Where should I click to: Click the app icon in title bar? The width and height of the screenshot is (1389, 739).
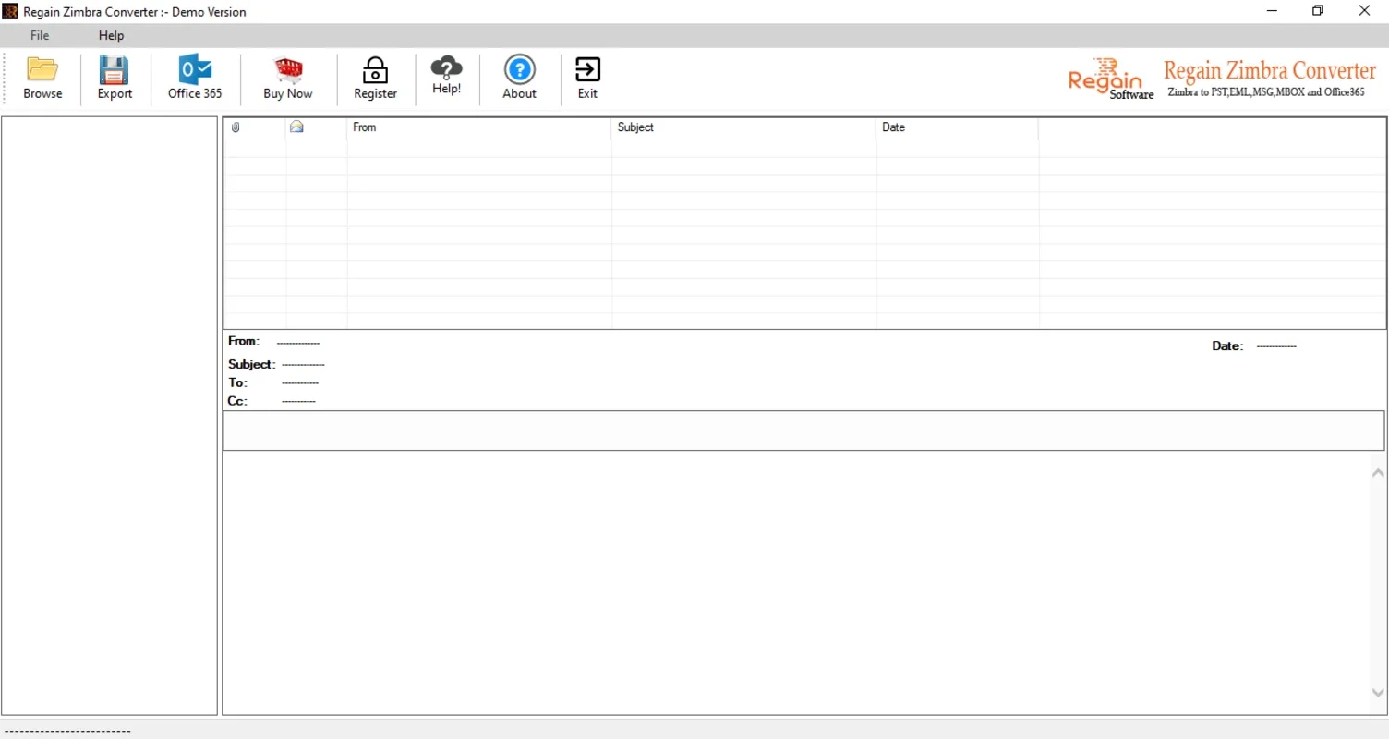[x=10, y=11]
